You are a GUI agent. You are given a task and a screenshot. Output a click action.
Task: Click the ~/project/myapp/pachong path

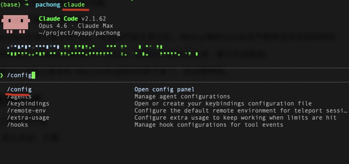[x=79, y=33]
